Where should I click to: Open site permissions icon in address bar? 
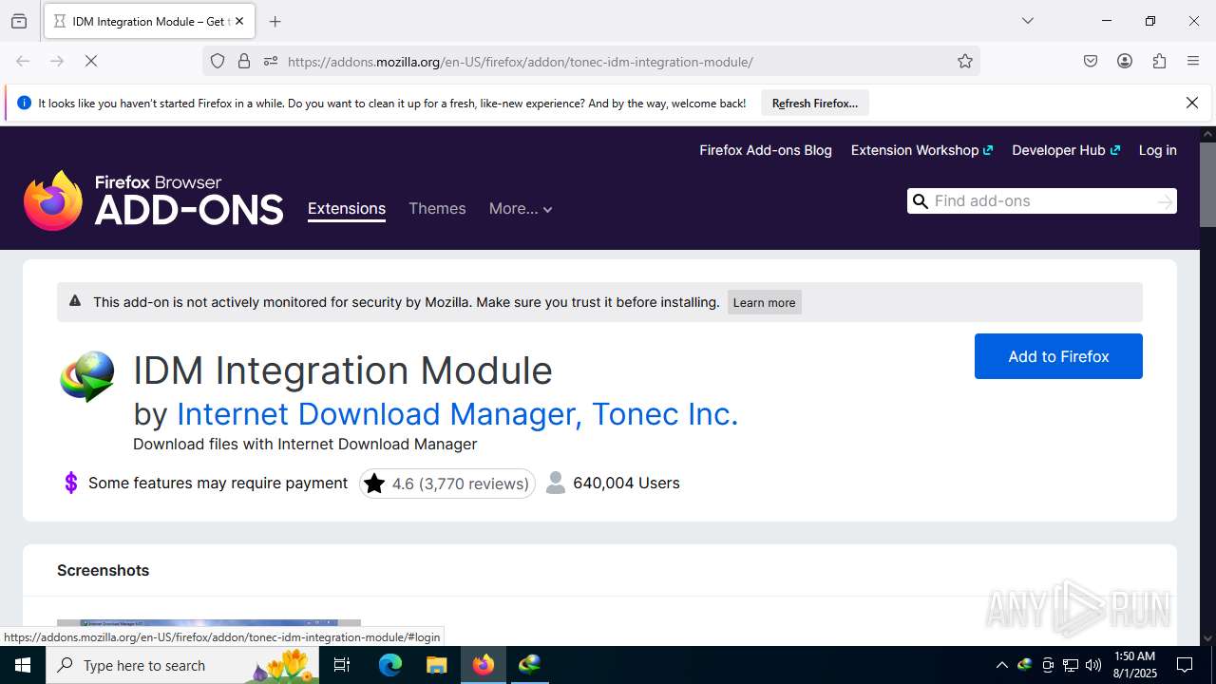271,61
